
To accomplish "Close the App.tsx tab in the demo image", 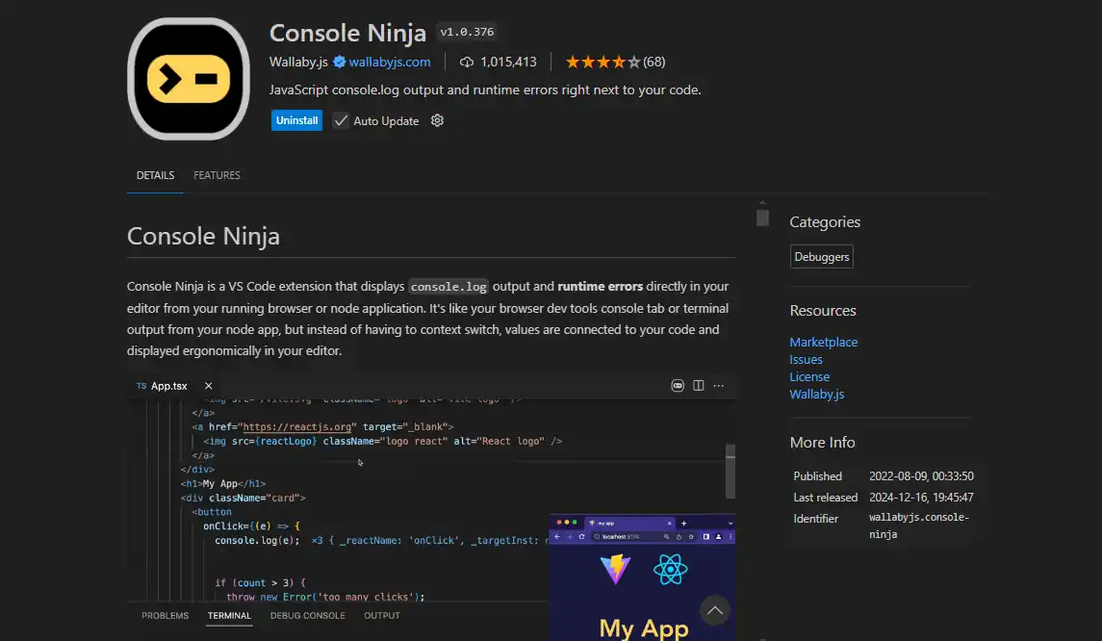I will coord(208,386).
